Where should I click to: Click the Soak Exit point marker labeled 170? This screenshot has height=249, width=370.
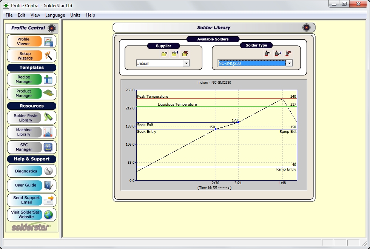[x=238, y=122]
